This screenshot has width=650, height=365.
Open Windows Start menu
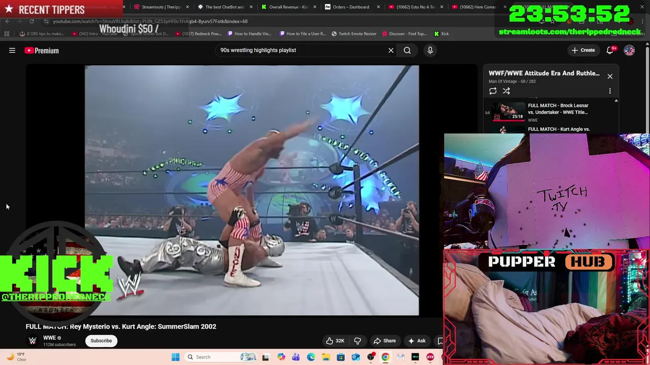[x=175, y=357]
